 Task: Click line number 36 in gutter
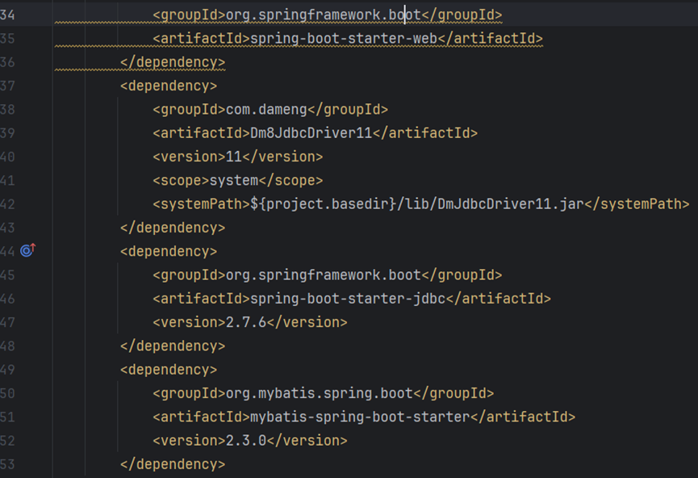[7, 62]
